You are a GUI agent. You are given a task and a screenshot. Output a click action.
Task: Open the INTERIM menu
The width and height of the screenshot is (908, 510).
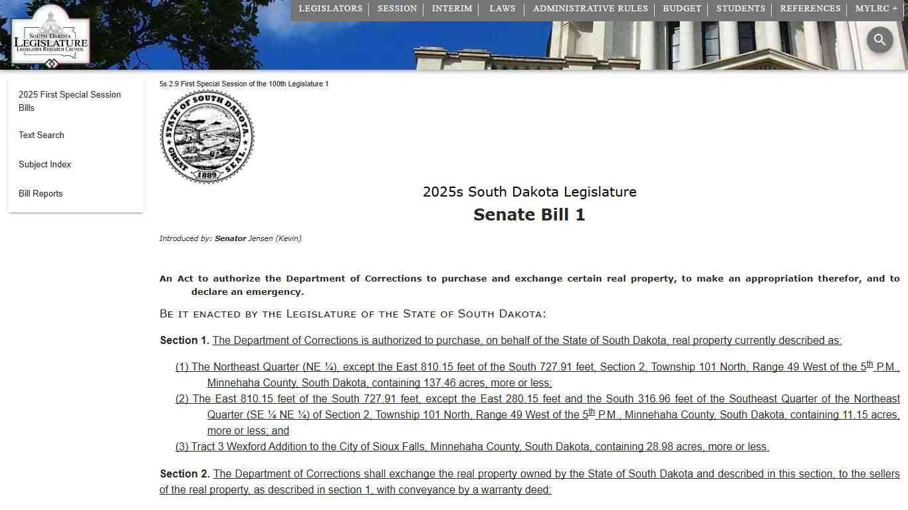(452, 9)
